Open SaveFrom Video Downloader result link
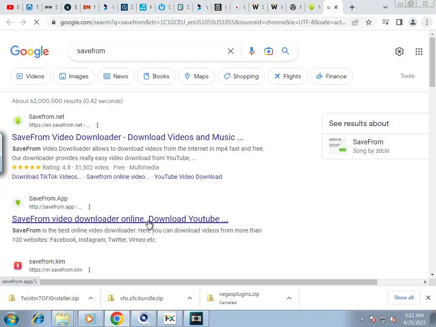436x327 pixels. pos(128,137)
